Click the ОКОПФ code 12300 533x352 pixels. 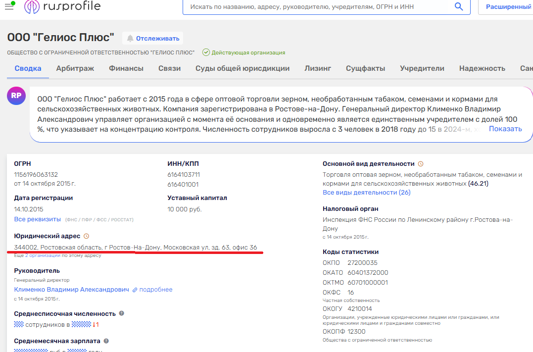tap(356, 332)
